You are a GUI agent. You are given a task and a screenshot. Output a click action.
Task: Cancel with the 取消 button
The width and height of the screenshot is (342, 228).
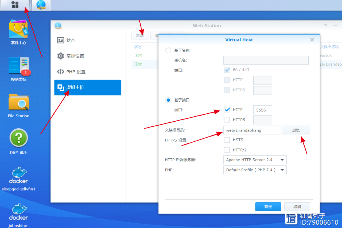coord(297,207)
